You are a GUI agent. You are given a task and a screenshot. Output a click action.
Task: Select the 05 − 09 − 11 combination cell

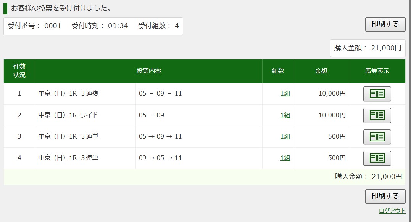click(x=160, y=94)
